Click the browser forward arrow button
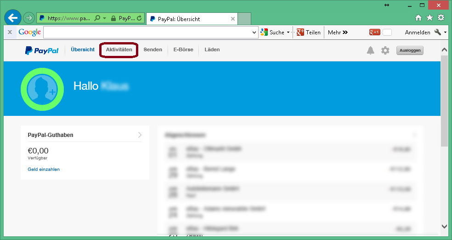Image resolution: width=452 pixels, height=240 pixels. (x=29, y=18)
